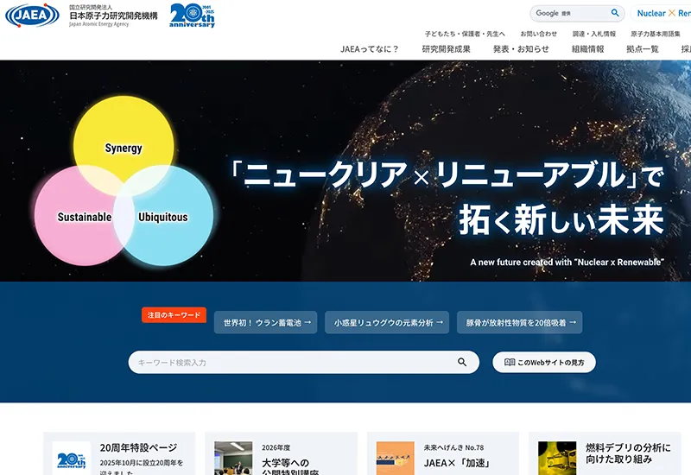Click the keyword search magnifier icon
The image size is (691, 475).
pyautogui.click(x=462, y=362)
